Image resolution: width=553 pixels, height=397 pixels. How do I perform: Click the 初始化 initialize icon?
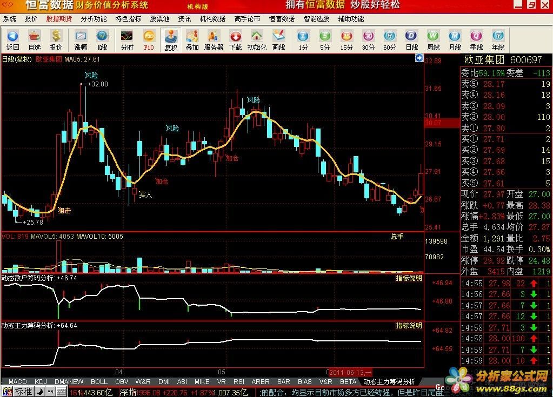(x=257, y=40)
